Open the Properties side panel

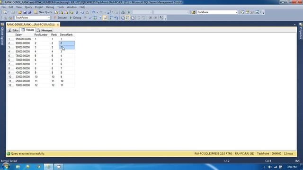301,31
